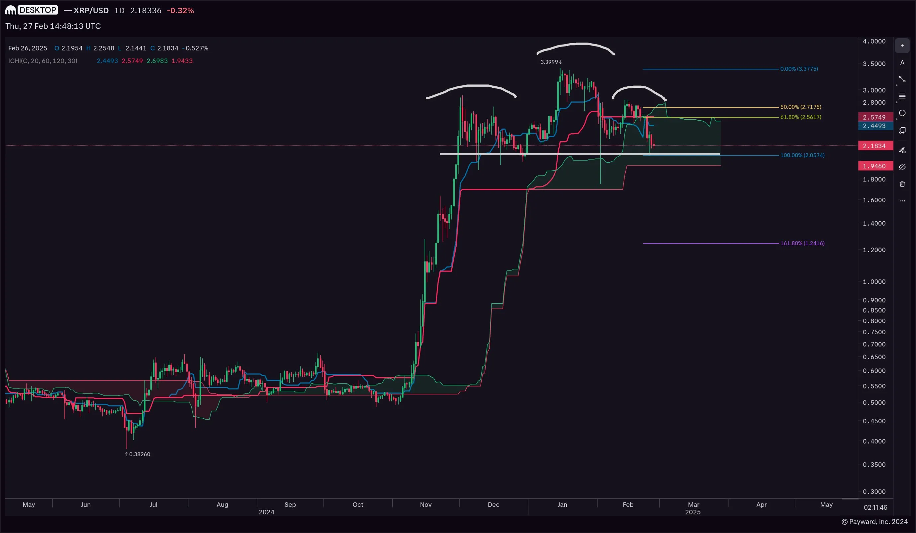The width and height of the screenshot is (916, 533).
Task: Toggle hide all drawings visibility
Action: (903, 167)
